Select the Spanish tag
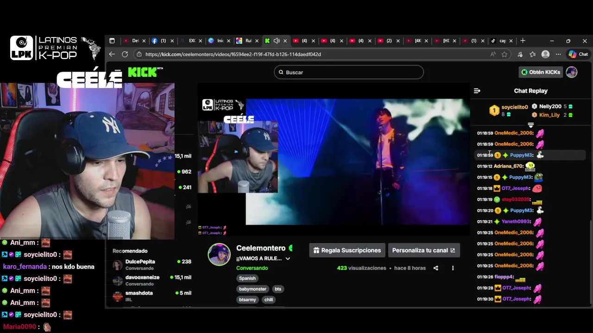Screen dimensions: 593x333 [x=247, y=278]
